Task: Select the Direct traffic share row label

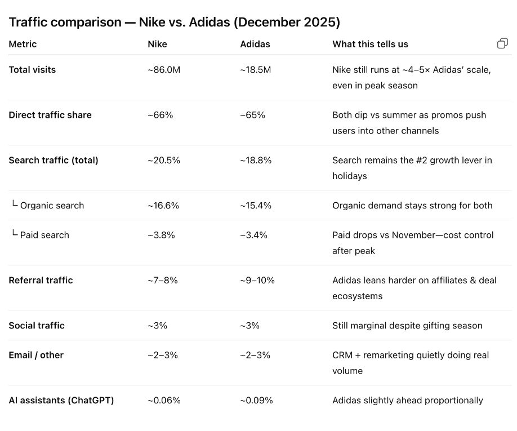Action: [x=50, y=115]
